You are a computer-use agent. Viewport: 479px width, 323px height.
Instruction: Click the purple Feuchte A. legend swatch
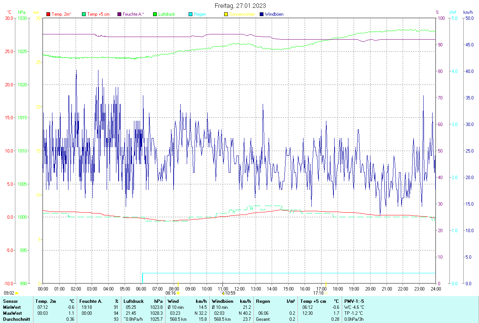119,14
